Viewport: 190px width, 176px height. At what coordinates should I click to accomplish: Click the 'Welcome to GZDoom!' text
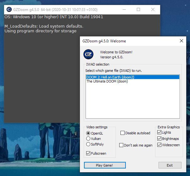coord(116,52)
